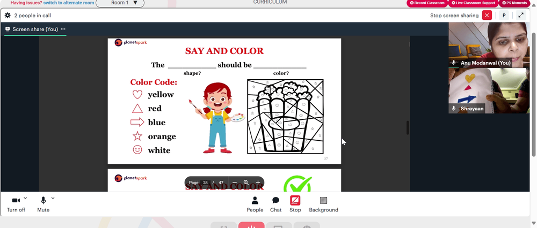This screenshot has height=228, width=537.
Task: Click the PDF magnifier zoom icon
Action: coord(246,183)
